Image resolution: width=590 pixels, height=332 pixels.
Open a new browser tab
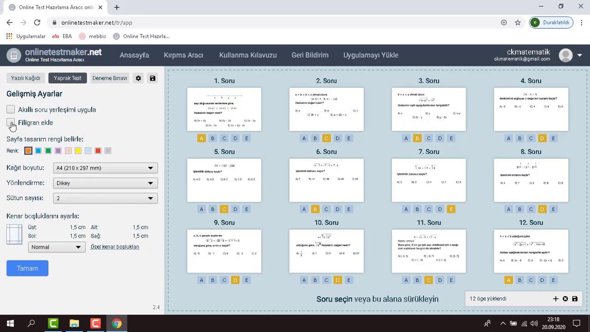(117, 7)
